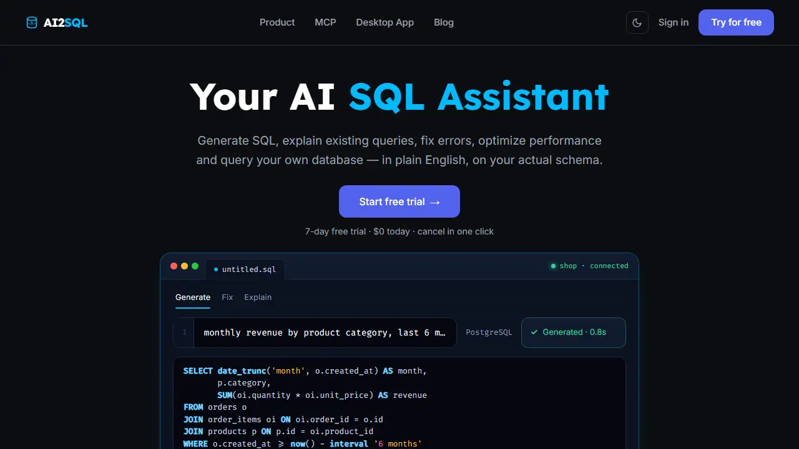Click the p.category code line
This screenshot has width=799, height=449.
[244, 383]
